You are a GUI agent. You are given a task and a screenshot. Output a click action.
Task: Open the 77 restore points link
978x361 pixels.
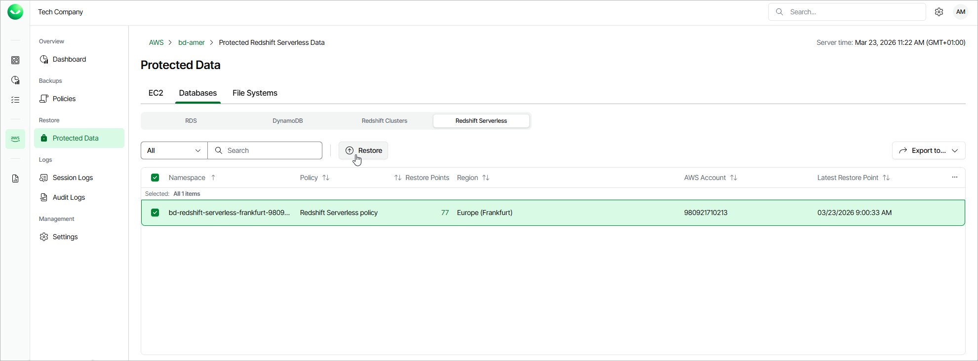coord(445,213)
